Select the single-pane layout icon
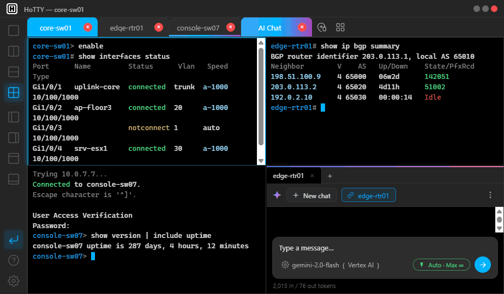 click(x=14, y=30)
